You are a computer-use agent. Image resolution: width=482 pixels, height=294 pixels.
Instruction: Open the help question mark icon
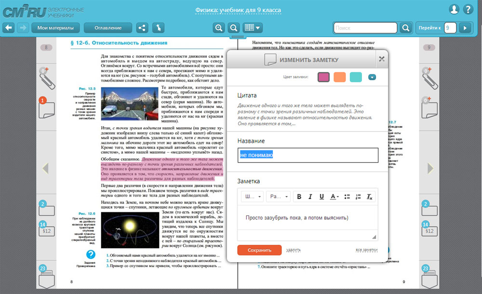468,9
